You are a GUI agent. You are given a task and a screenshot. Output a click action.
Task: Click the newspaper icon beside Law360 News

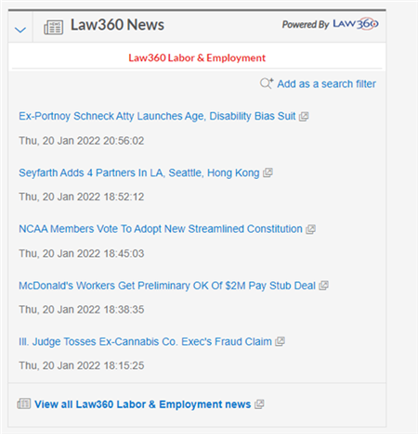point(53,27)
